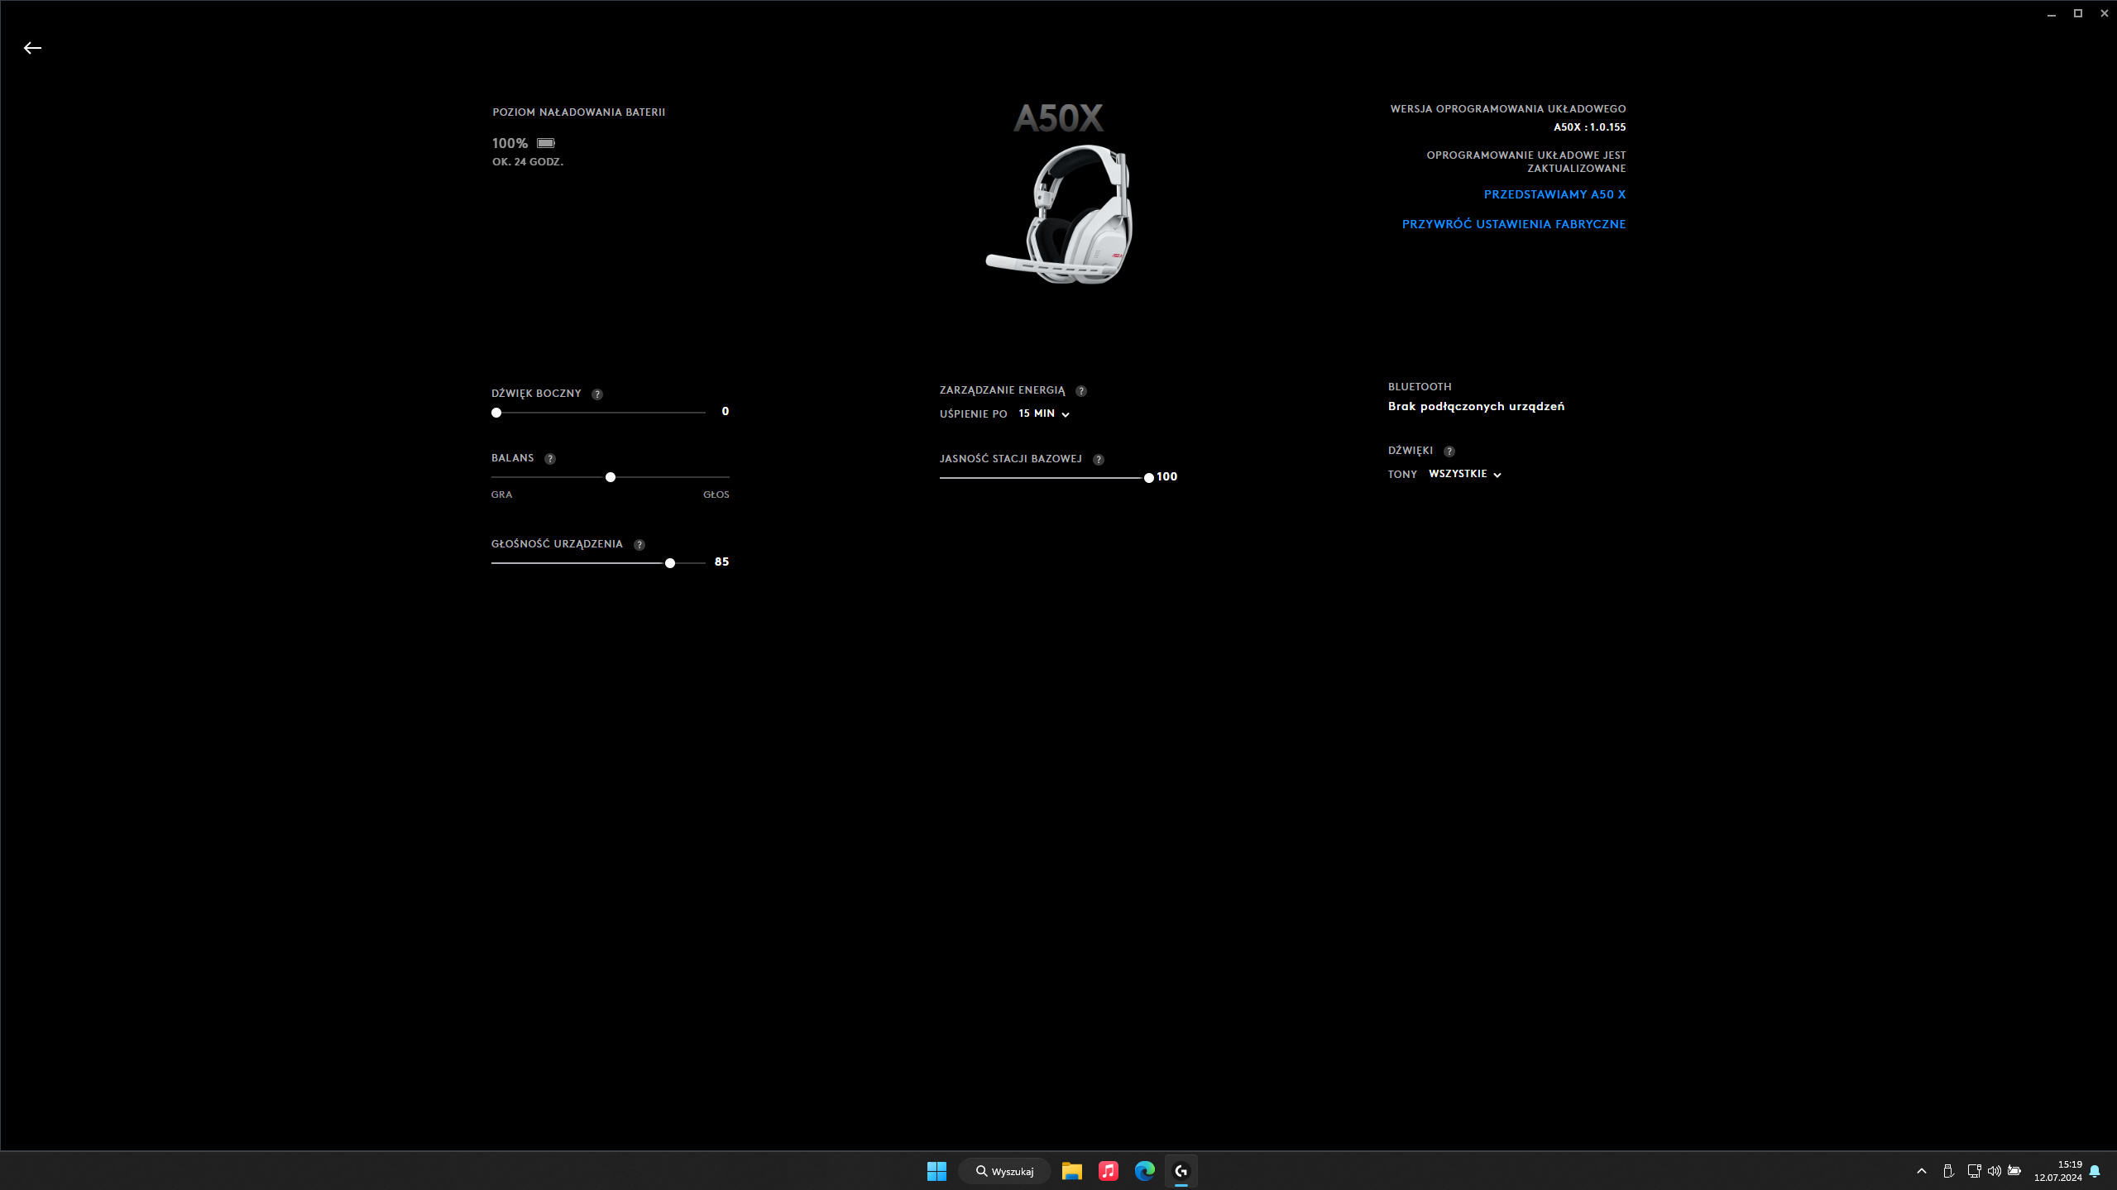Click the battery level icon

(x=546, y=143)
